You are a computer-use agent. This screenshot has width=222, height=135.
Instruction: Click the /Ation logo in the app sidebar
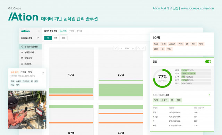[x=25, y=31]
